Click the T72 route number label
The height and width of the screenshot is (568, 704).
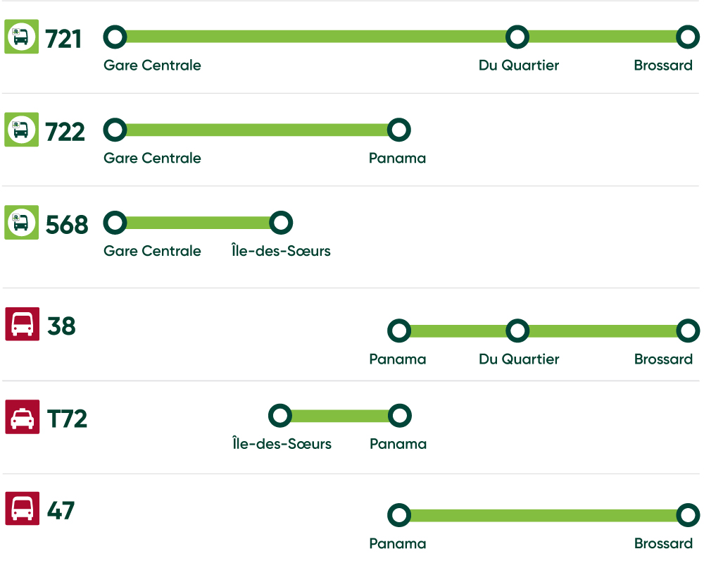click(x=68, y=419)
